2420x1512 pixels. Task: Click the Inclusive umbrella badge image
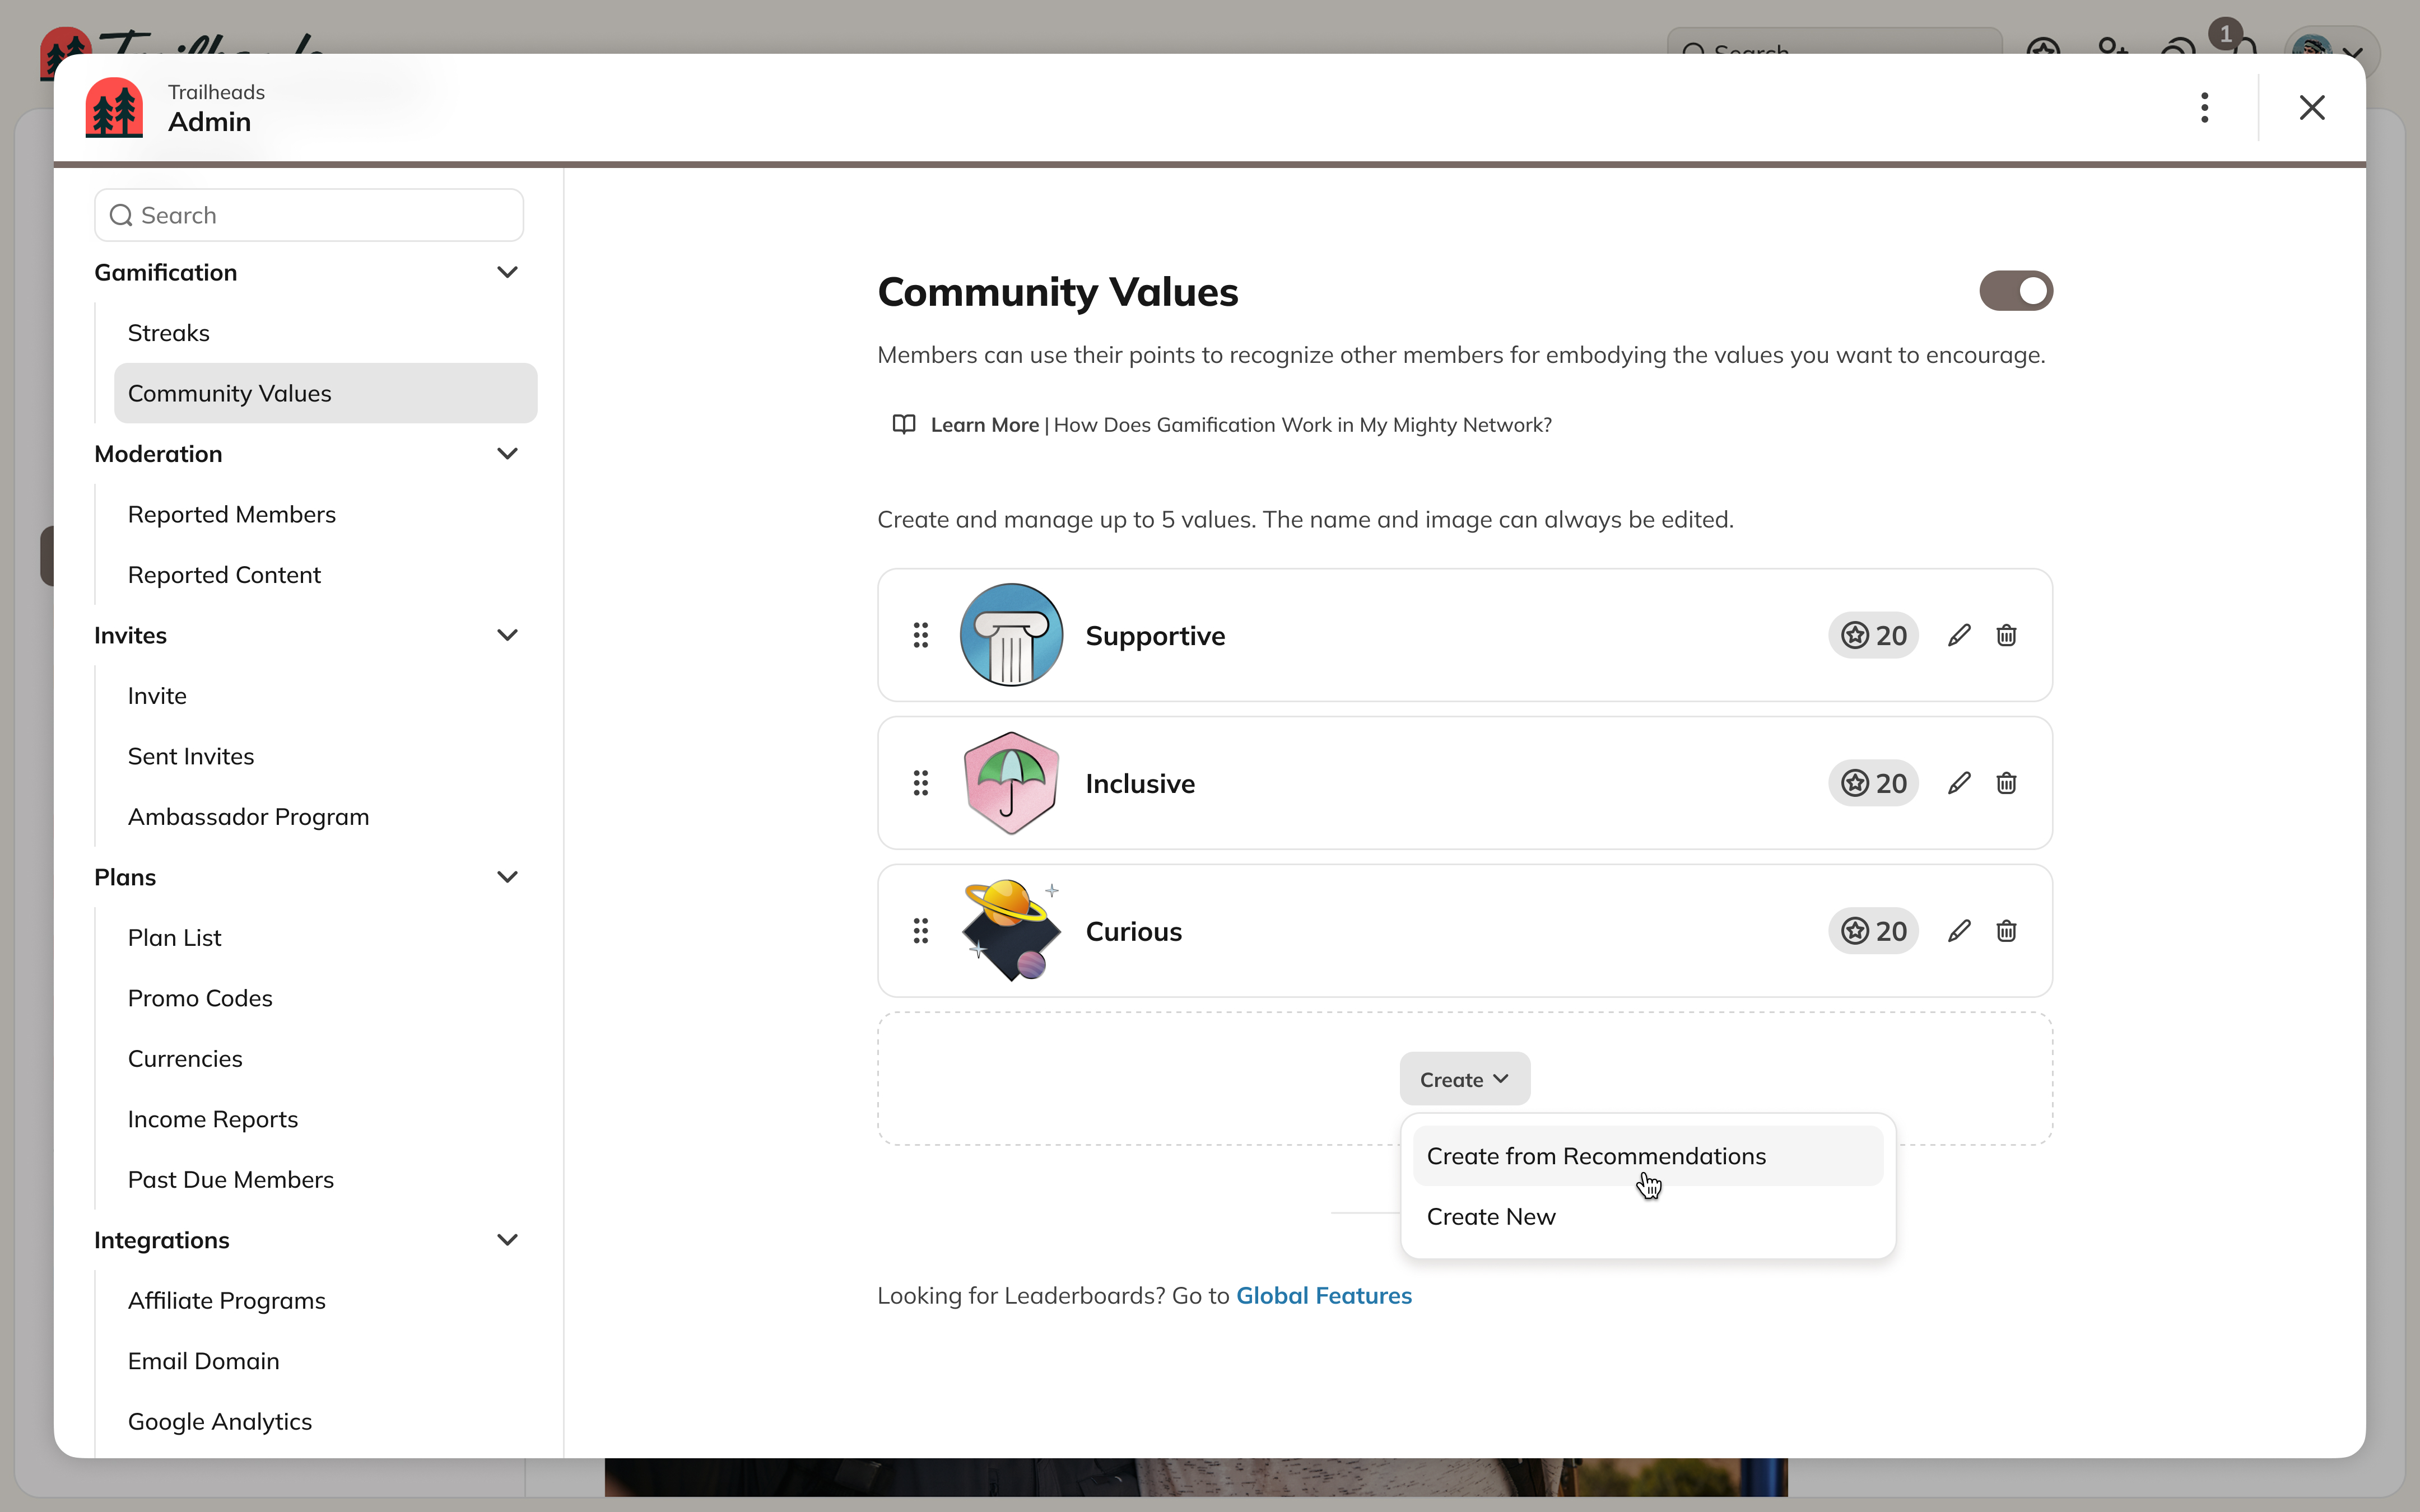1011,783
